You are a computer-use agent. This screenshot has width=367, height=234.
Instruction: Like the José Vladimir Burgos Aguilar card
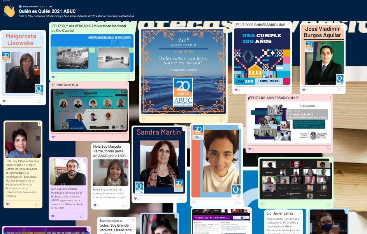tap(304, 90)
